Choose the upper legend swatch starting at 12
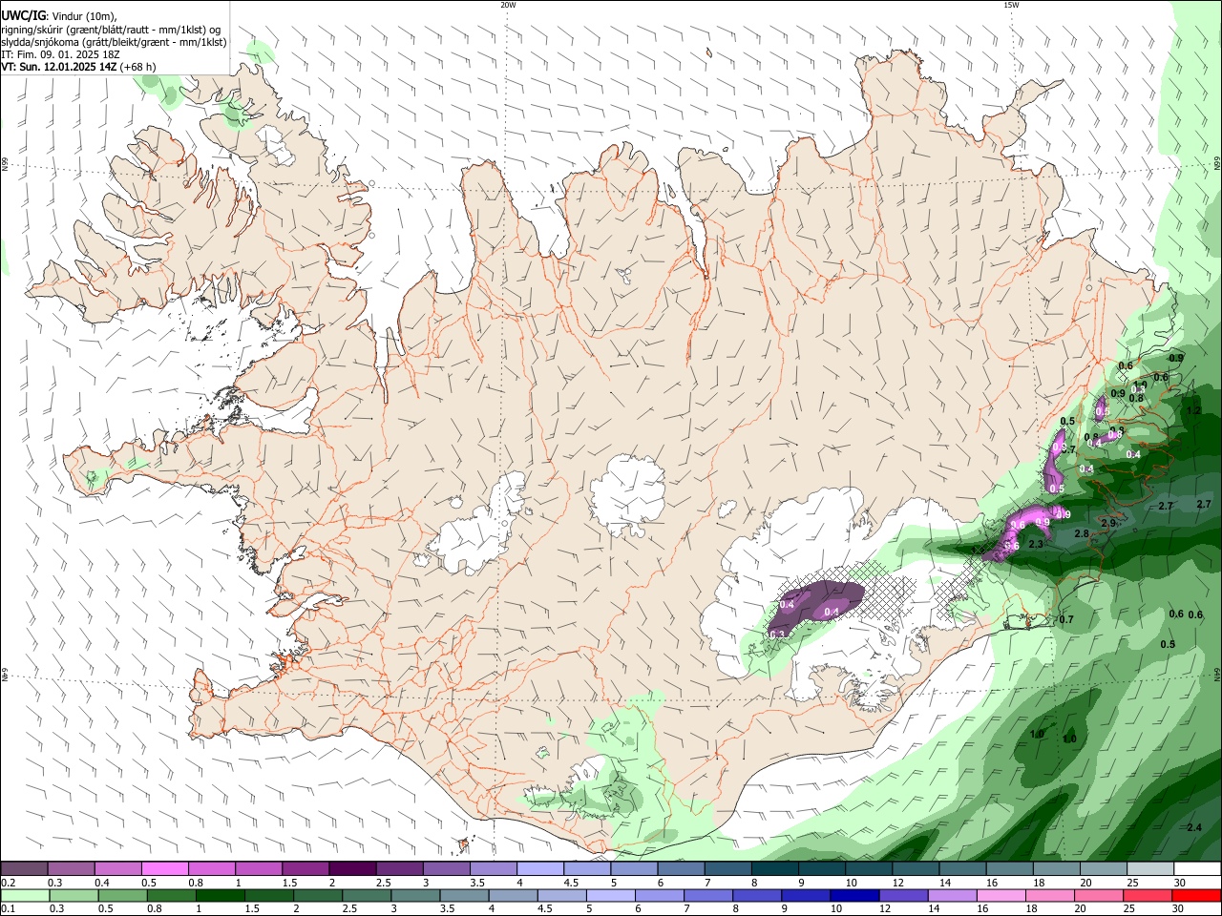The height and width of the screenshot is (916, 1222). [916, 869]
